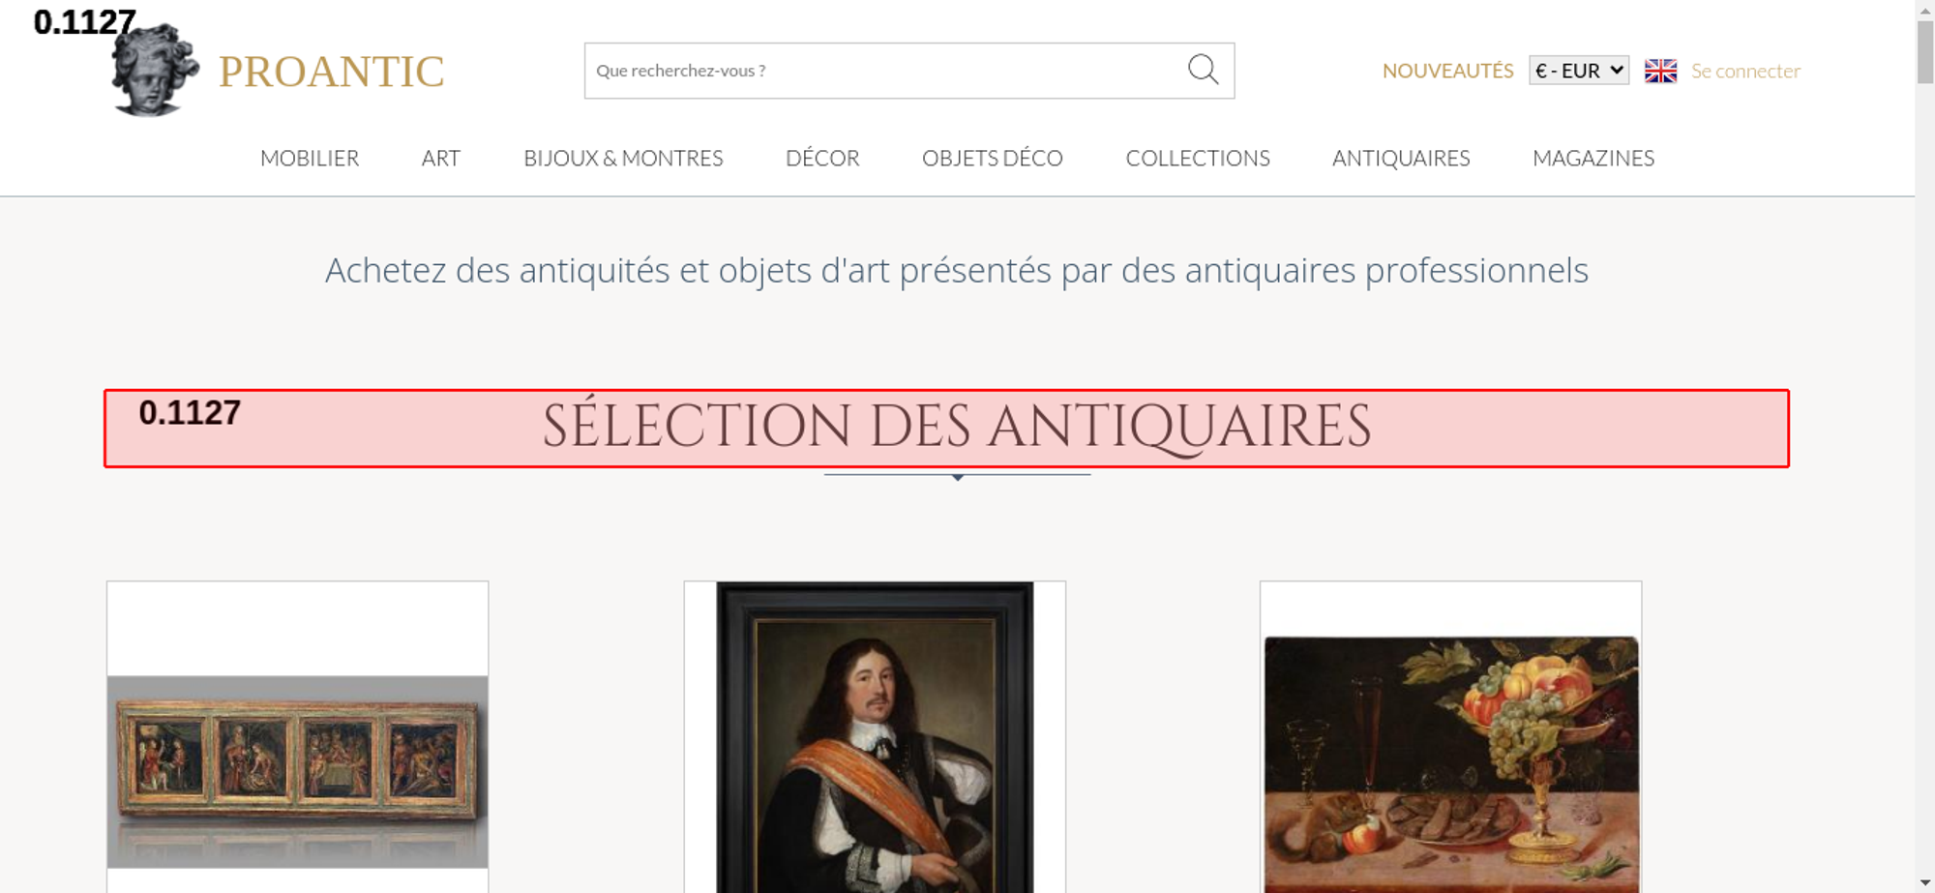
Task: Open the Collections menu
Action: tap(1198, 158)
